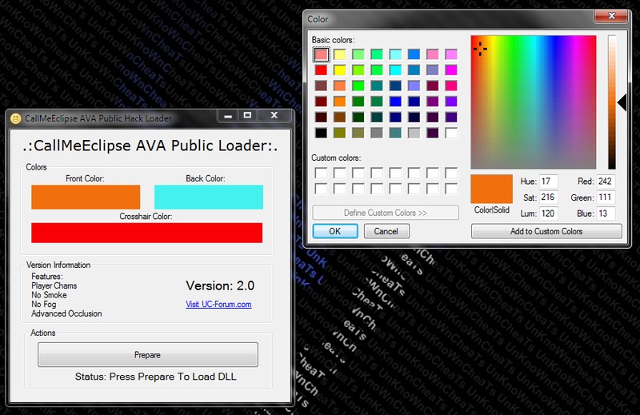Select the selected pink basic color swatch
Image resolution: width=640 pixels, height=415 pixels.
(x=322, y=54)
